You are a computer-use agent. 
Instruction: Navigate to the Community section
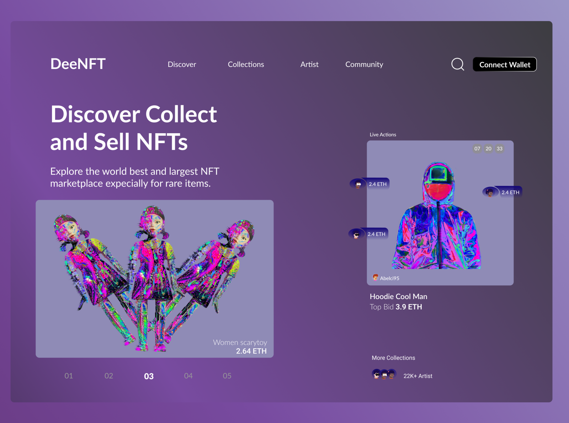(x=364, y=64)
